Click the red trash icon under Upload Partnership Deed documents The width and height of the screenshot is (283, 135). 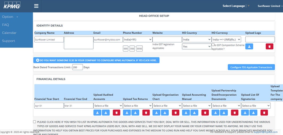tap(235, 113)
